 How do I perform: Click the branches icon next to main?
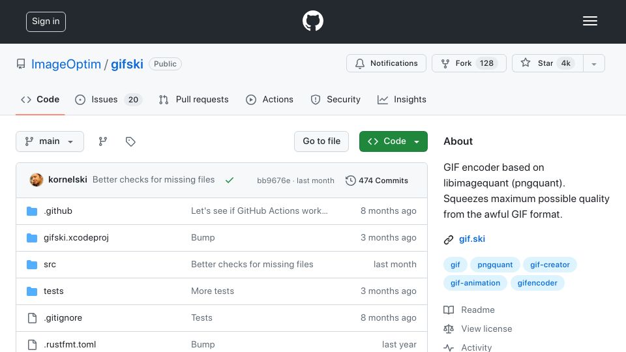click(x=103, y=141)
